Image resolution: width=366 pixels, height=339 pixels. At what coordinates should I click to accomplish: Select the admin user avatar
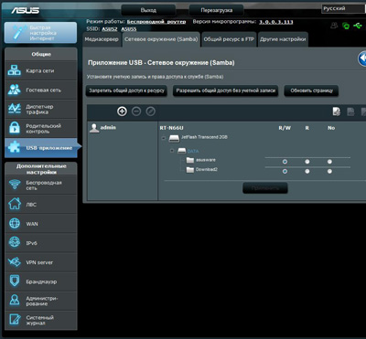pos(94,128)
